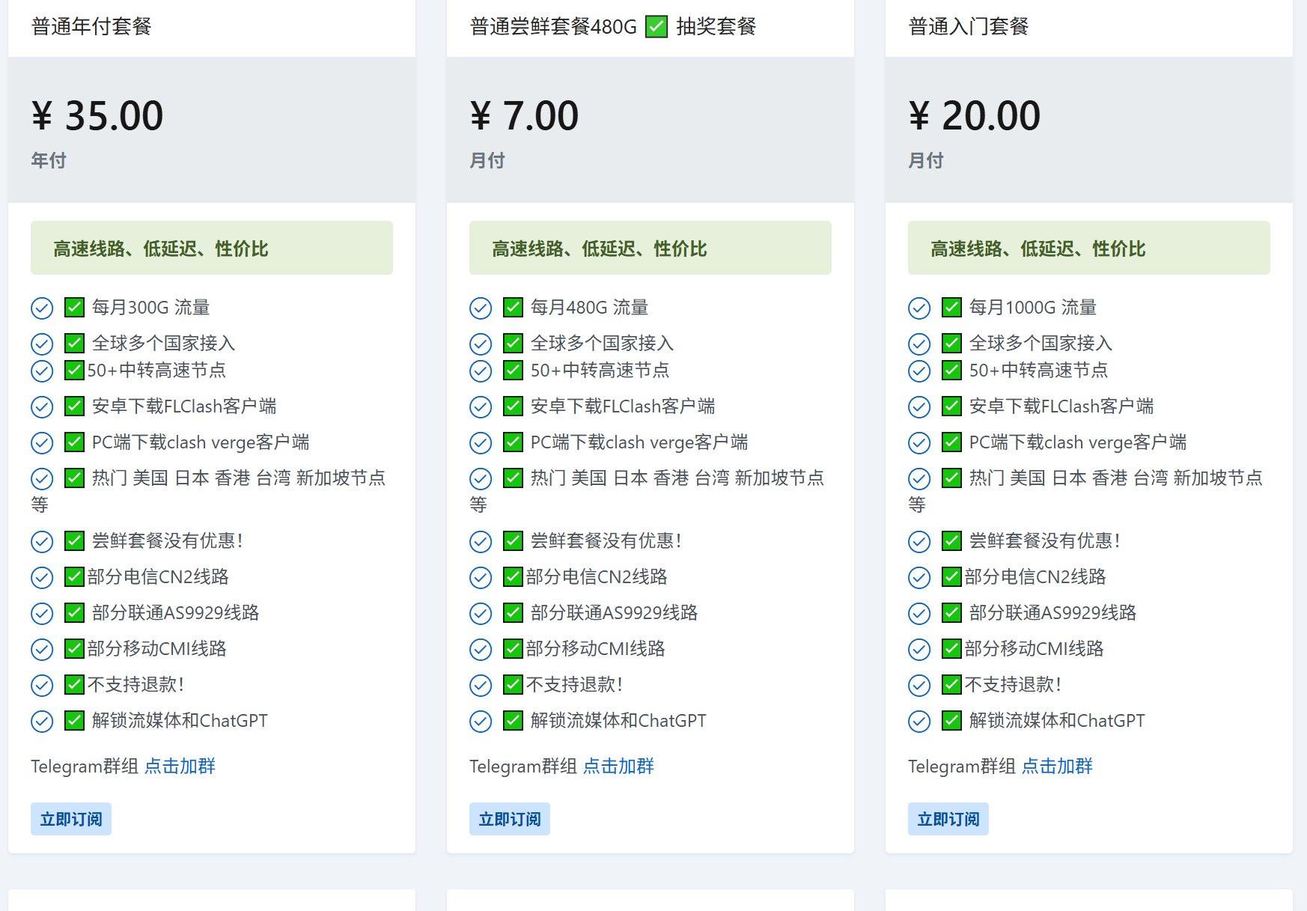Click green checkbox before 部分移动CMI线路 in ¥20.00 plan
Image resolution: width=1307 pixels, height=911 pixels.
click(x=951, y=649)
